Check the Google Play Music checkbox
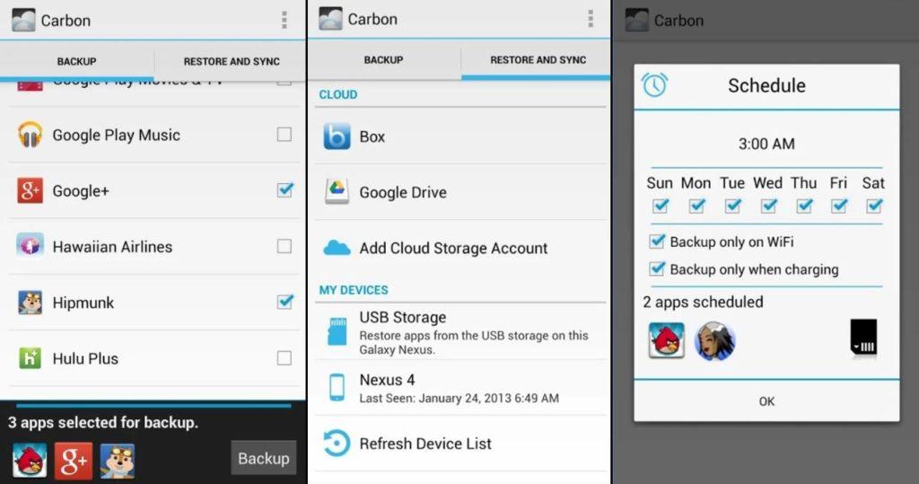 tap(284, 135)
